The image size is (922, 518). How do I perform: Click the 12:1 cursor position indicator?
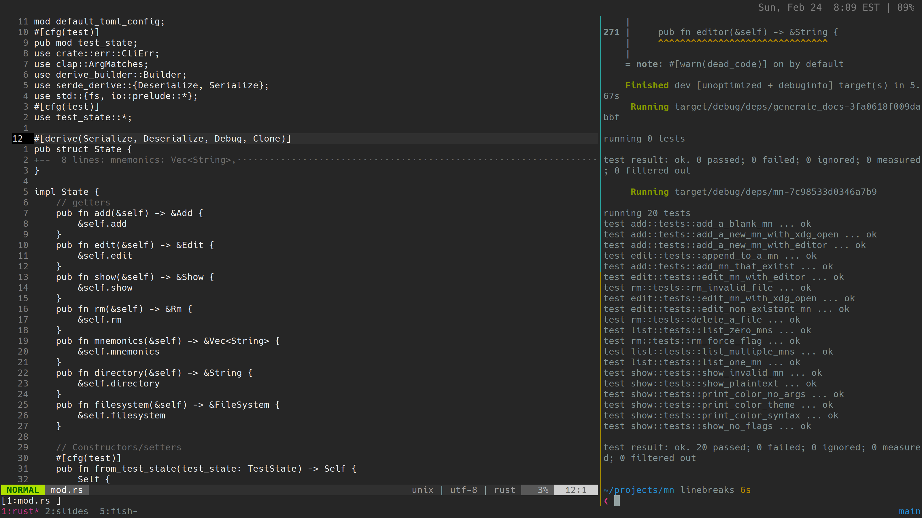click(x=576, y=490)
